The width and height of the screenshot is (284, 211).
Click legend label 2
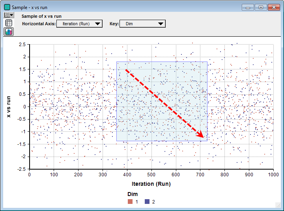tap(153, 202)
